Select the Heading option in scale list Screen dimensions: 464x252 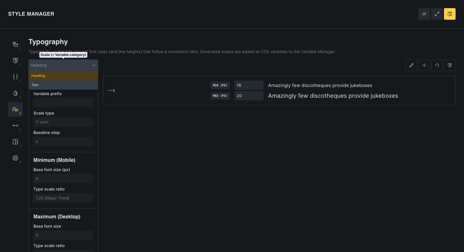[x=63, y=76]
